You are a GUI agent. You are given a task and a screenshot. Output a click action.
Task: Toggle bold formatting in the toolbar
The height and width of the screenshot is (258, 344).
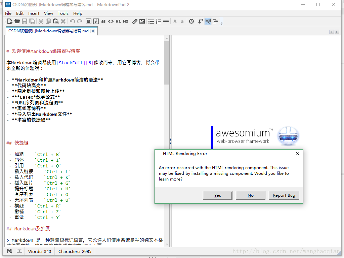[88, 21]
